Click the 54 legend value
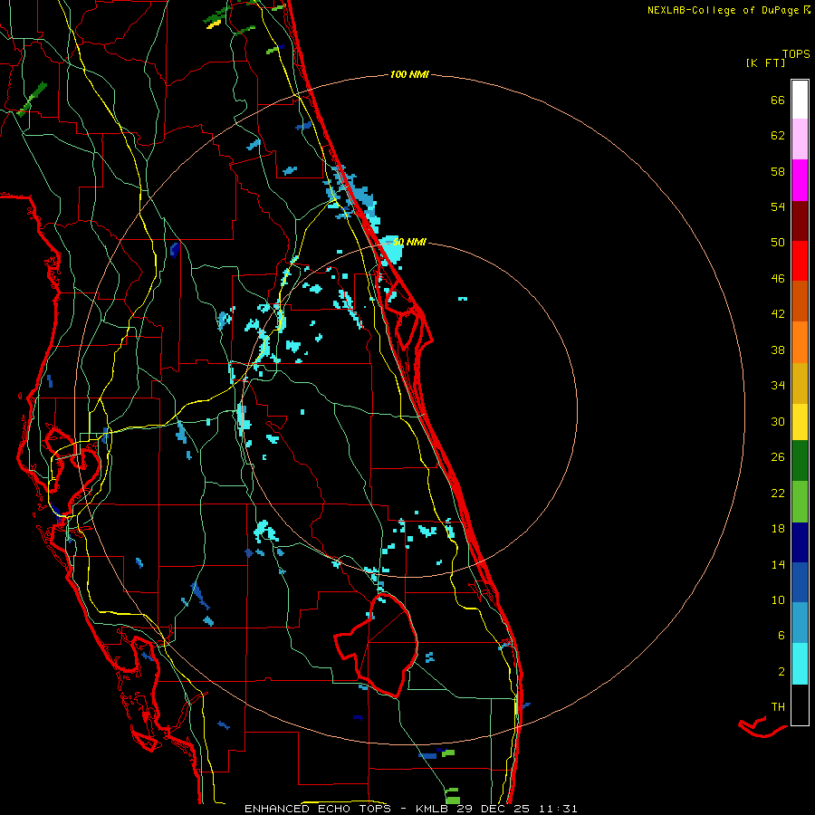815x815 pixels. pyautogui.click(x=778, y=206)
